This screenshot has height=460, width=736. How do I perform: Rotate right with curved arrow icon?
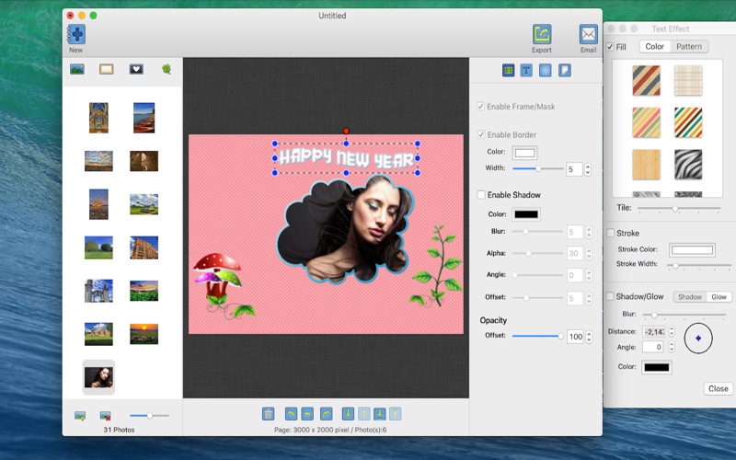click(326, 413)
